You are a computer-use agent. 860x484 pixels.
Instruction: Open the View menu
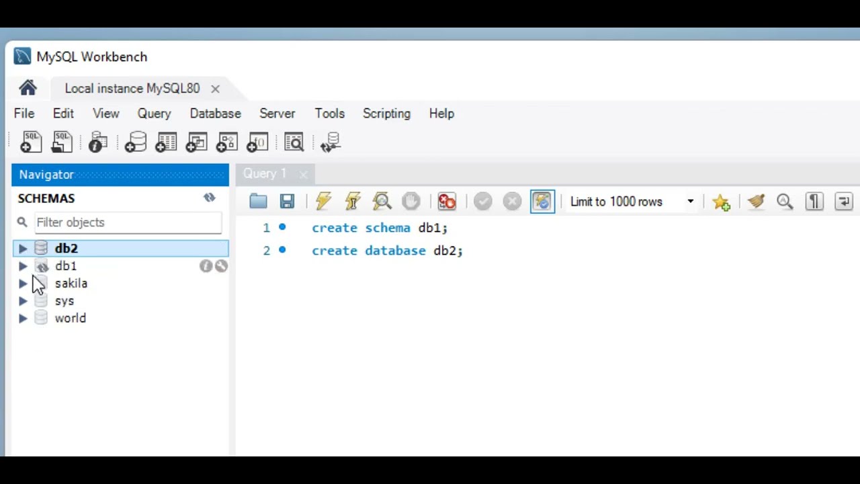click(x=105, y=114)
